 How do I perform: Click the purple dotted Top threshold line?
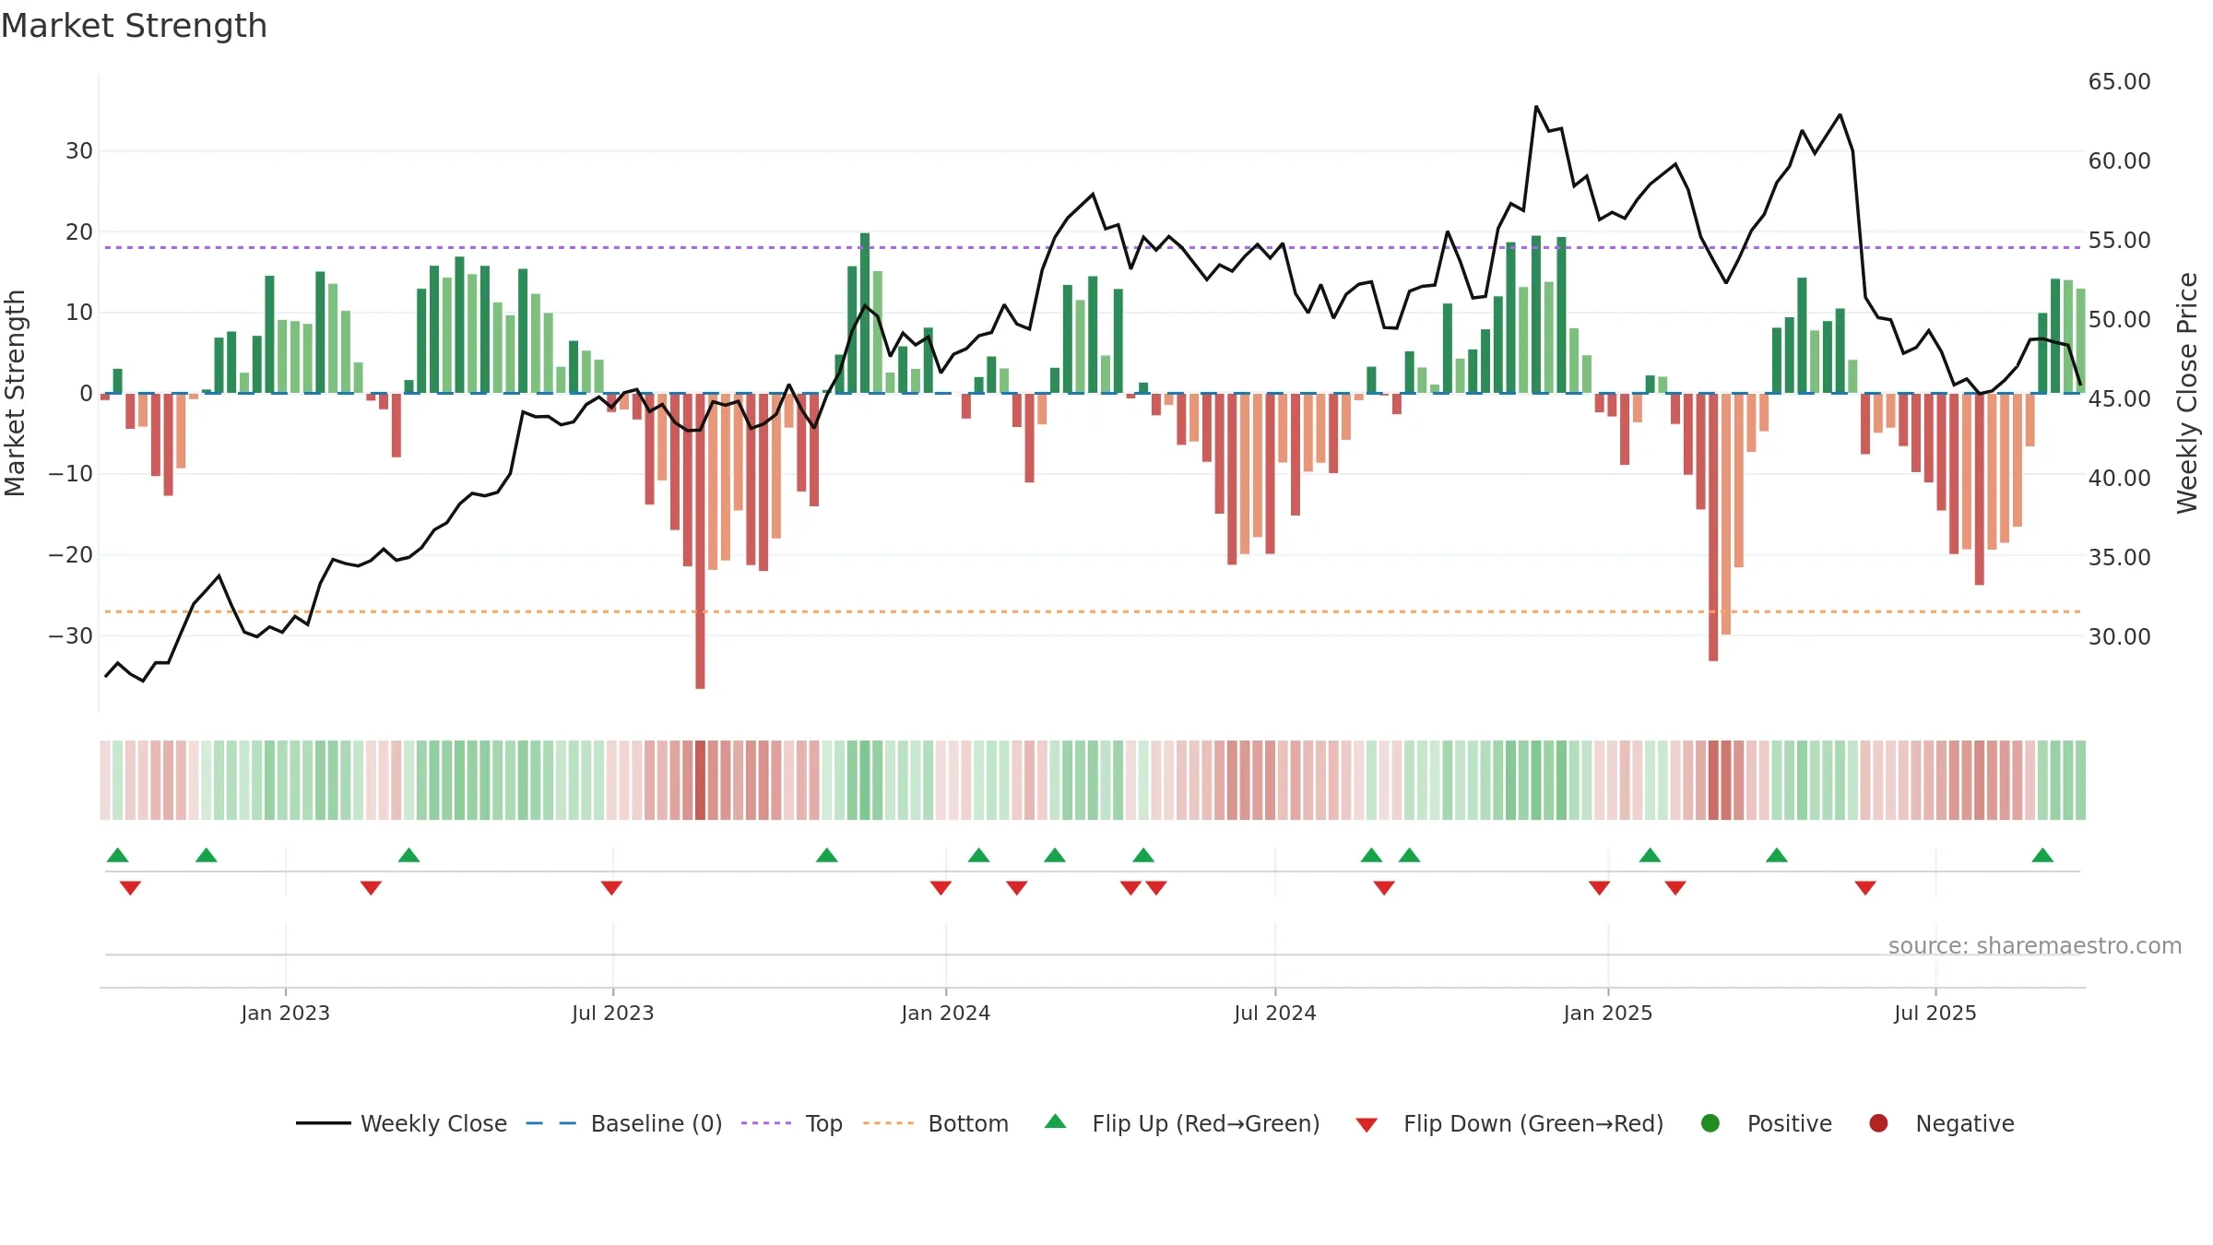[x=1093, y=247]
